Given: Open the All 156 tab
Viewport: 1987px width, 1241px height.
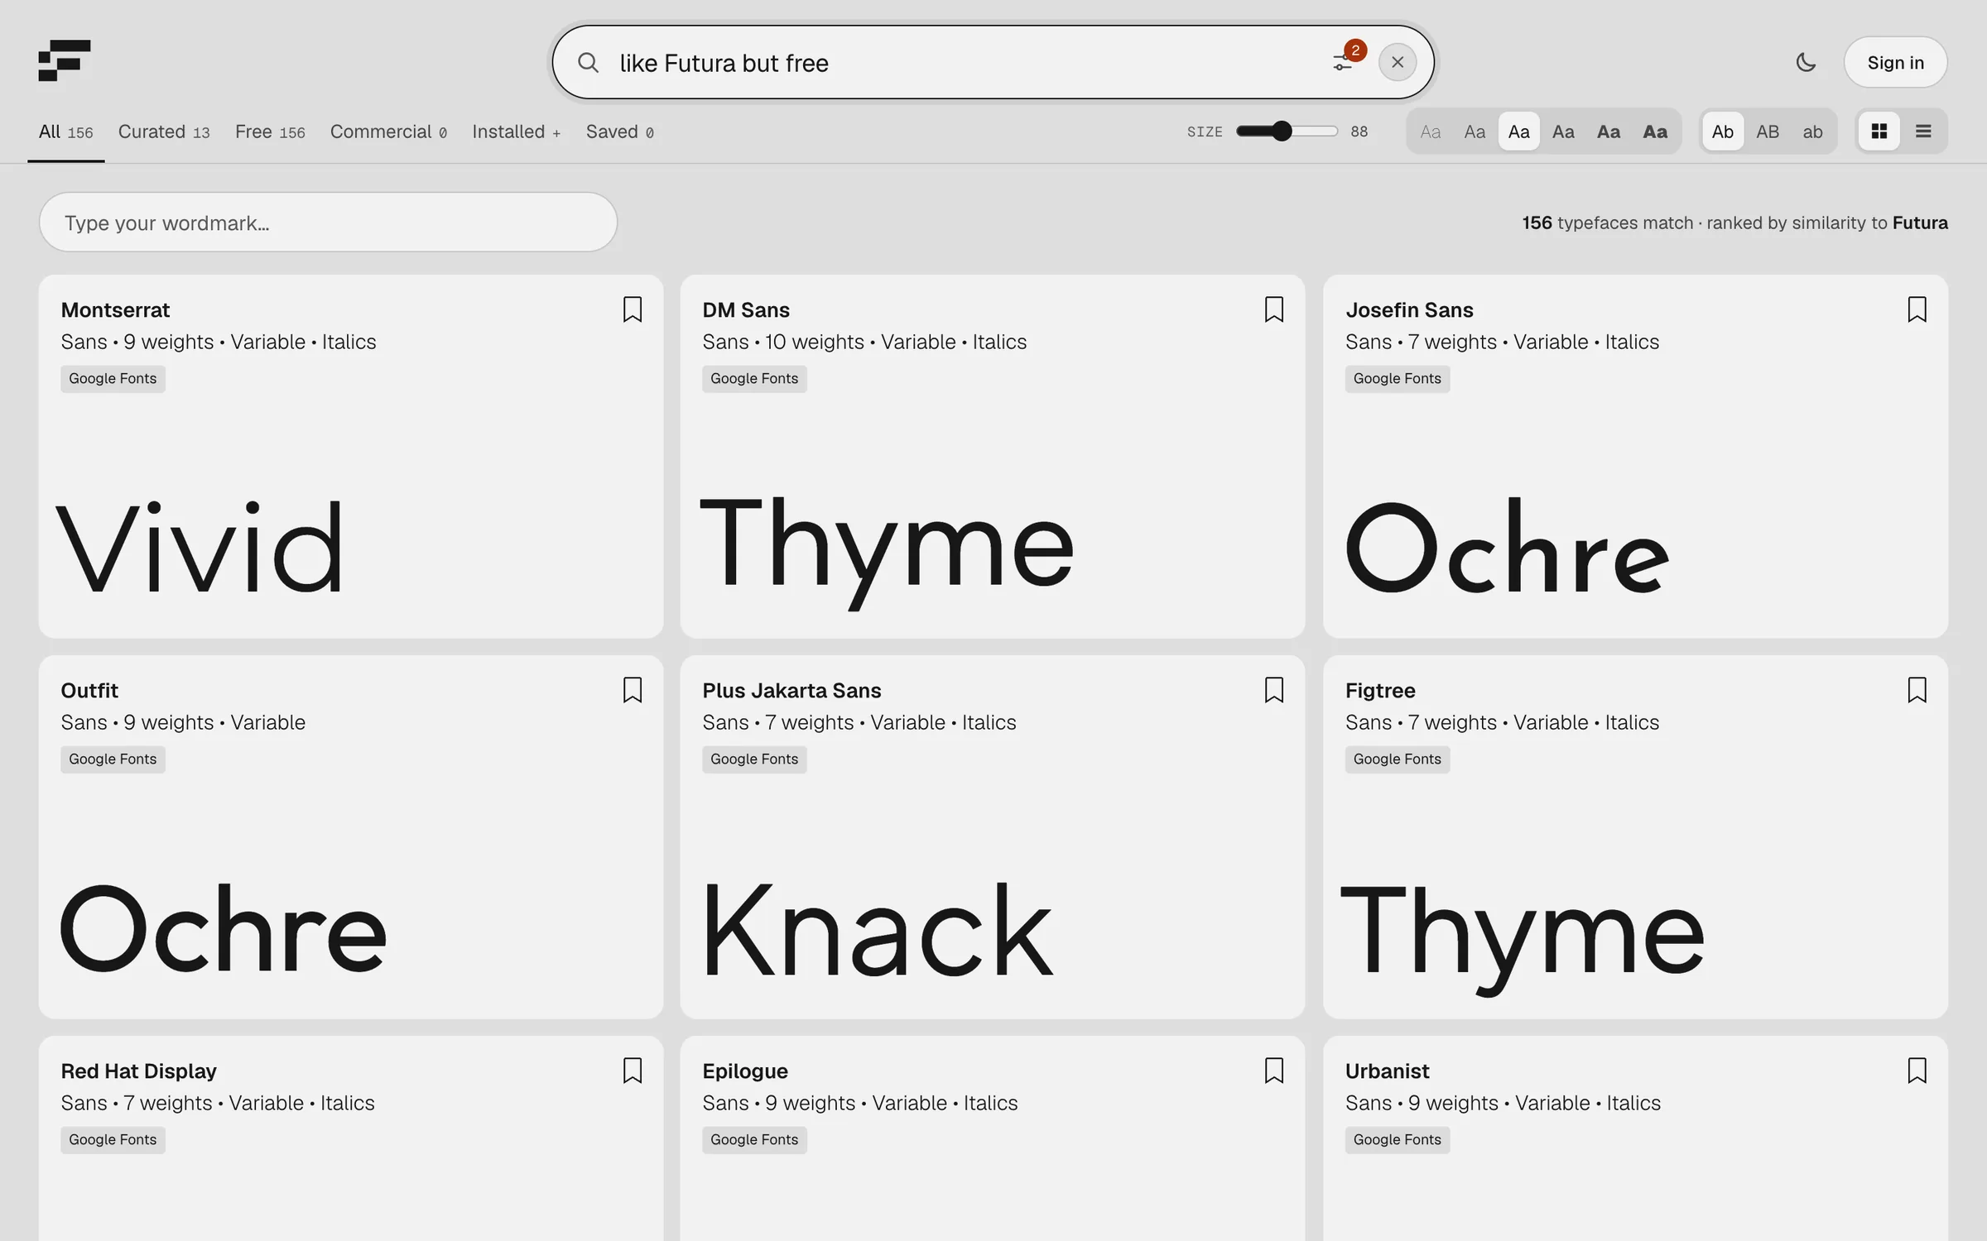Looking at the screenshot, I should (x=66, y=132).
